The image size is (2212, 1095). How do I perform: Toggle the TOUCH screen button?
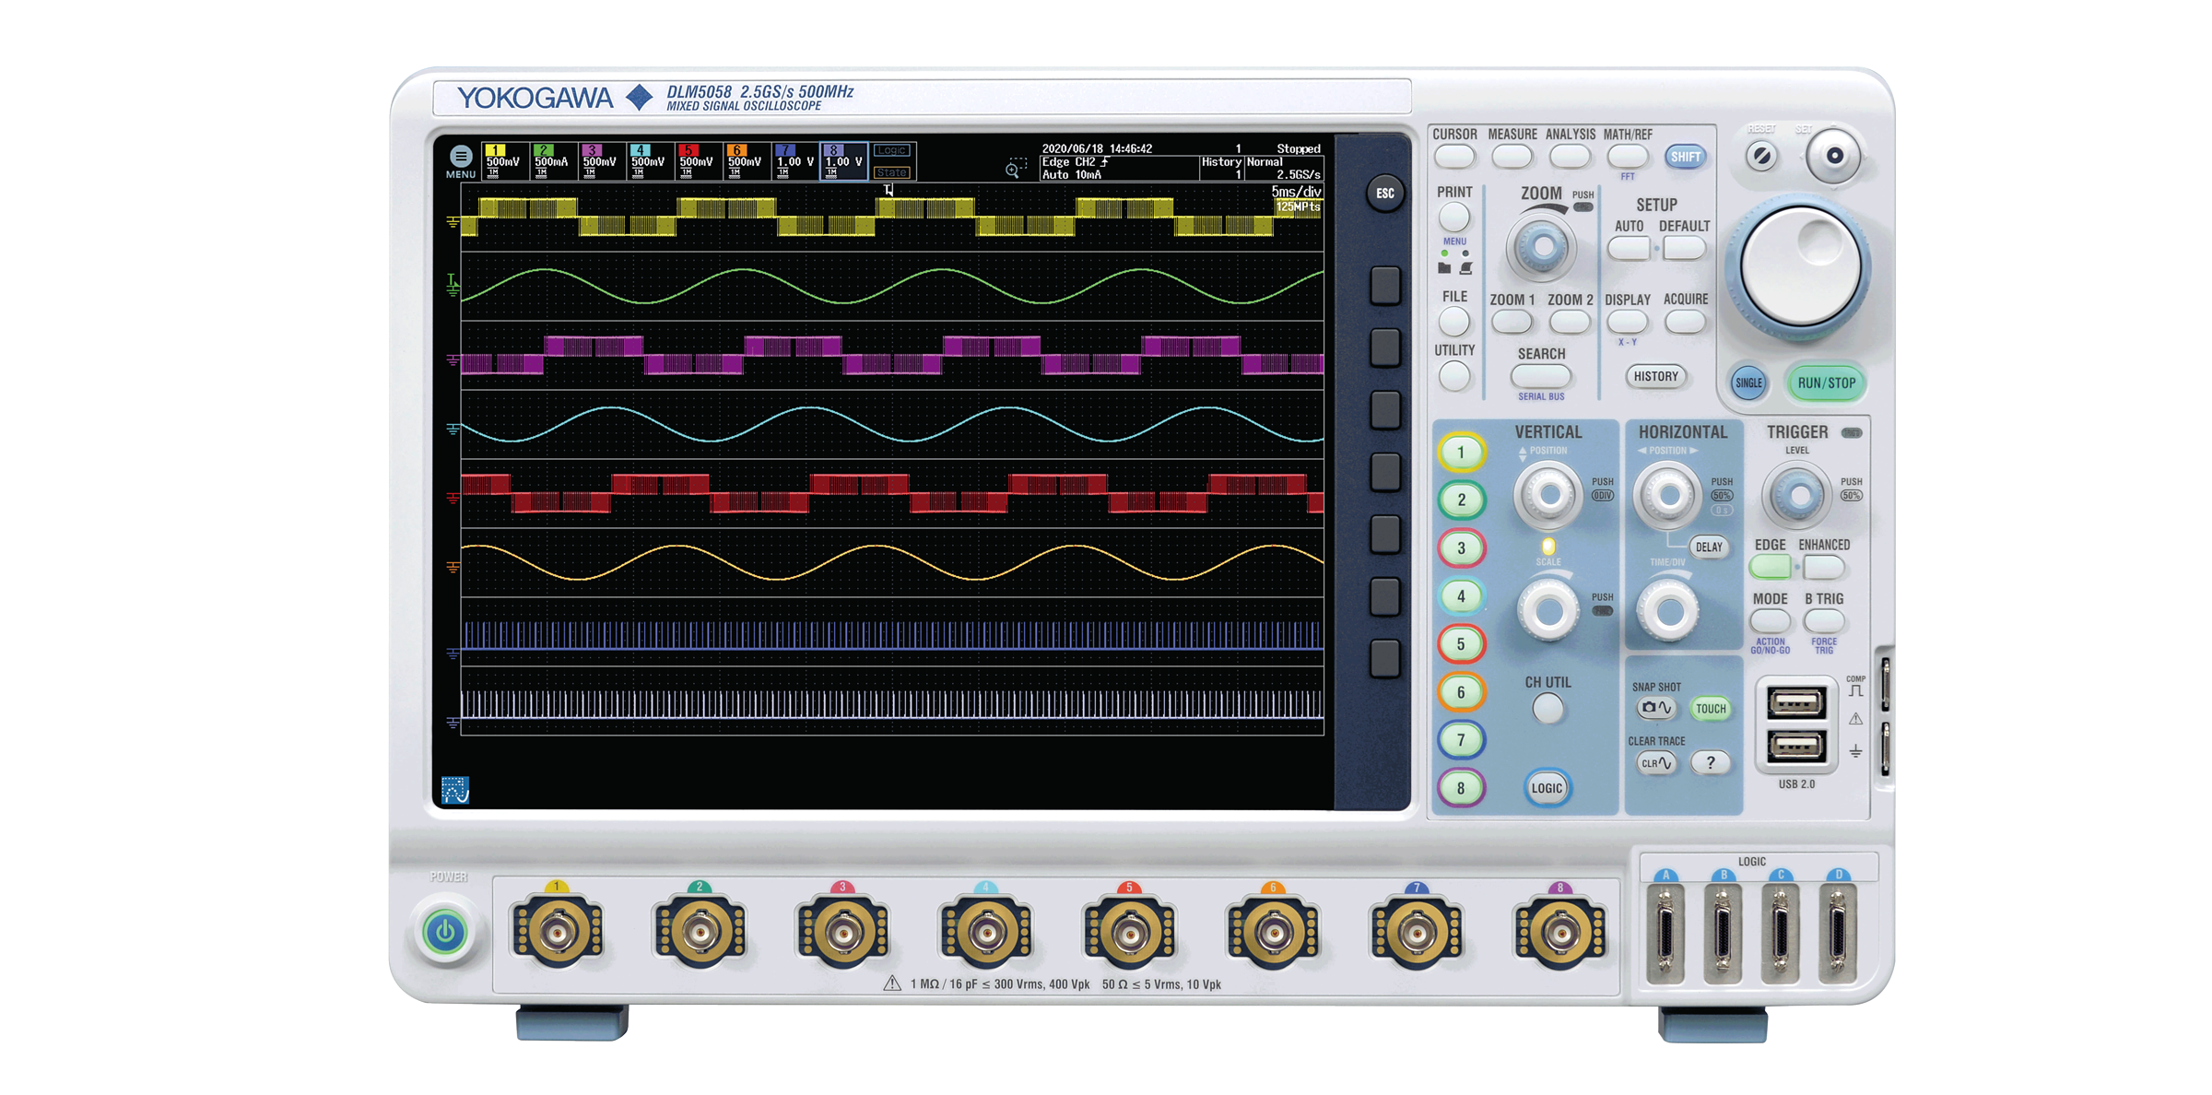[1711, 708]
